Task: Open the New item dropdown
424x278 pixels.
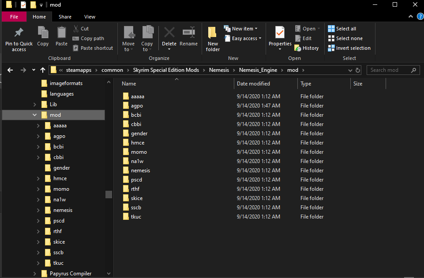Action: 240,29
